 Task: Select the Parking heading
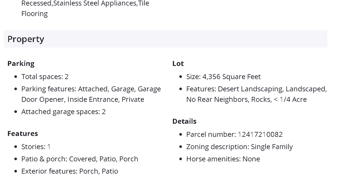[21, 64]
